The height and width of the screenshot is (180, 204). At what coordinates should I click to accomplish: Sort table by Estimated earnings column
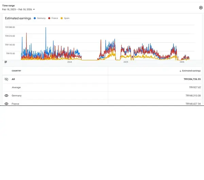coord(191,71)
